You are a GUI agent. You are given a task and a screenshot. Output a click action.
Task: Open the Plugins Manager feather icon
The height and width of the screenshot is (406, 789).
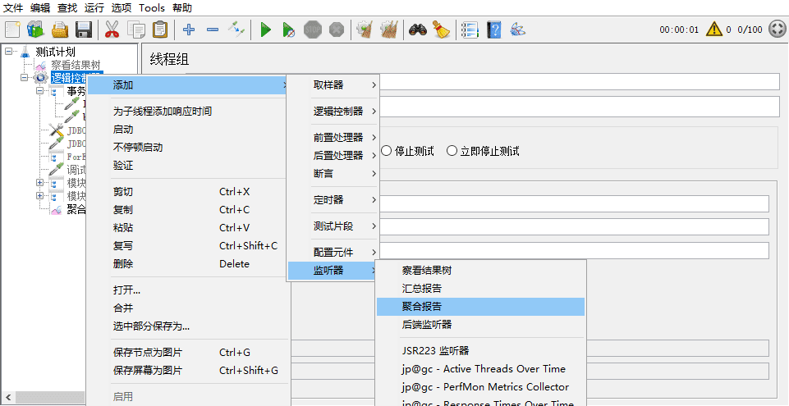click(518, 30)
